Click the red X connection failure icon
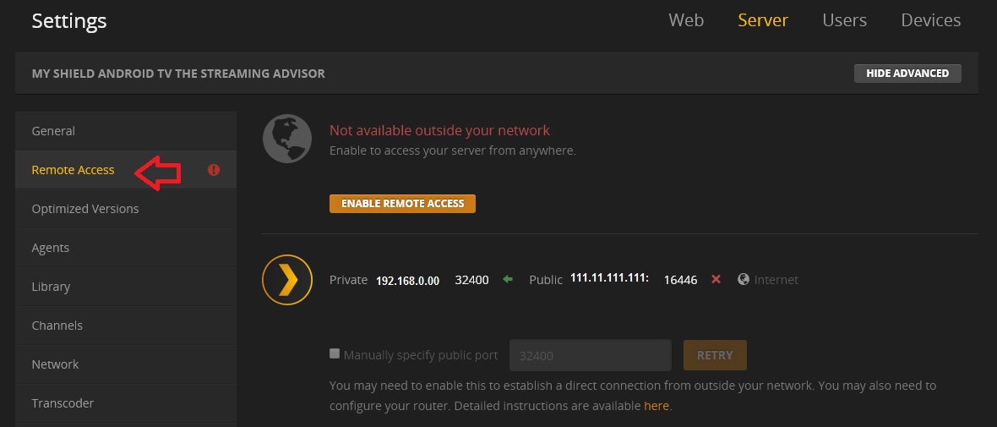Image resolution: width=997 pixels, height=427 pixels. [x=716, y=279]
